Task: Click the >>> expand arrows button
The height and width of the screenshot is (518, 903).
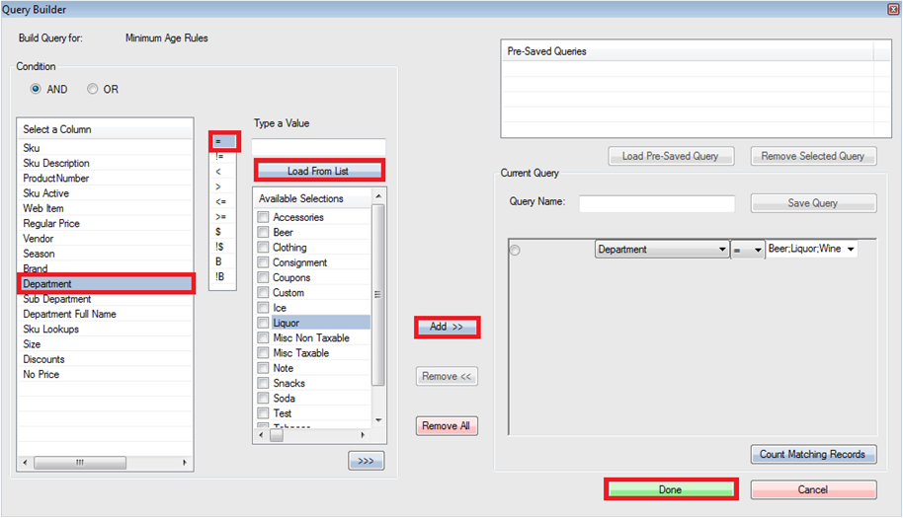Action: coord(366,461)
